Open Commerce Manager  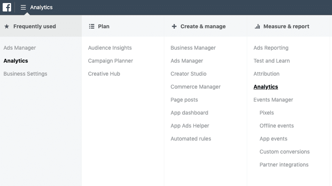(x=196, y=87)
